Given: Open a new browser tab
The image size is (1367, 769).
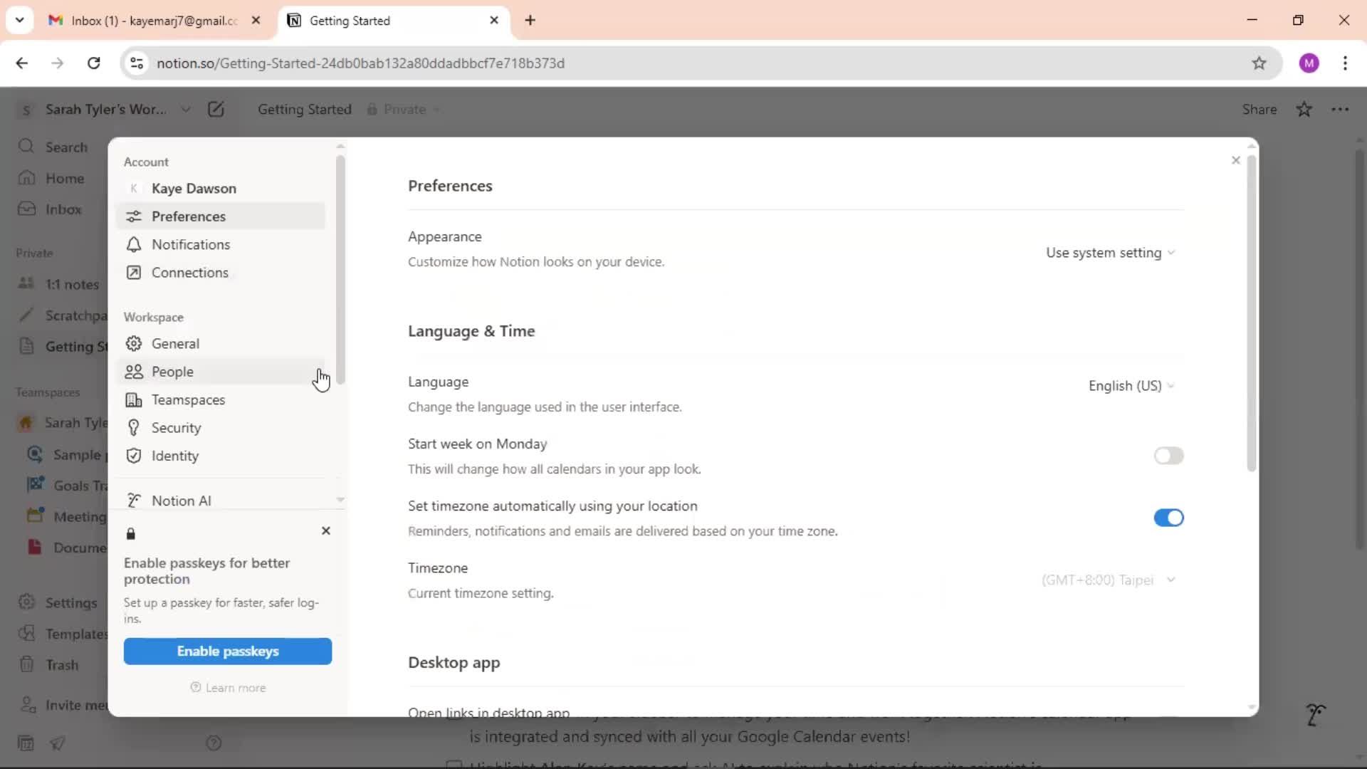Looking at the screenshot, I should pos(530,20).
